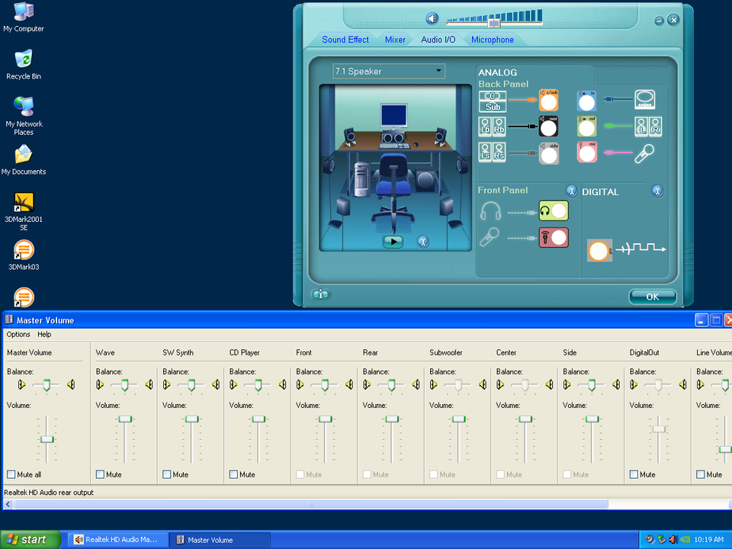Viewport: 732px width, 549px height.
Task: Open the Microphone tab
Action: [492, 40]
